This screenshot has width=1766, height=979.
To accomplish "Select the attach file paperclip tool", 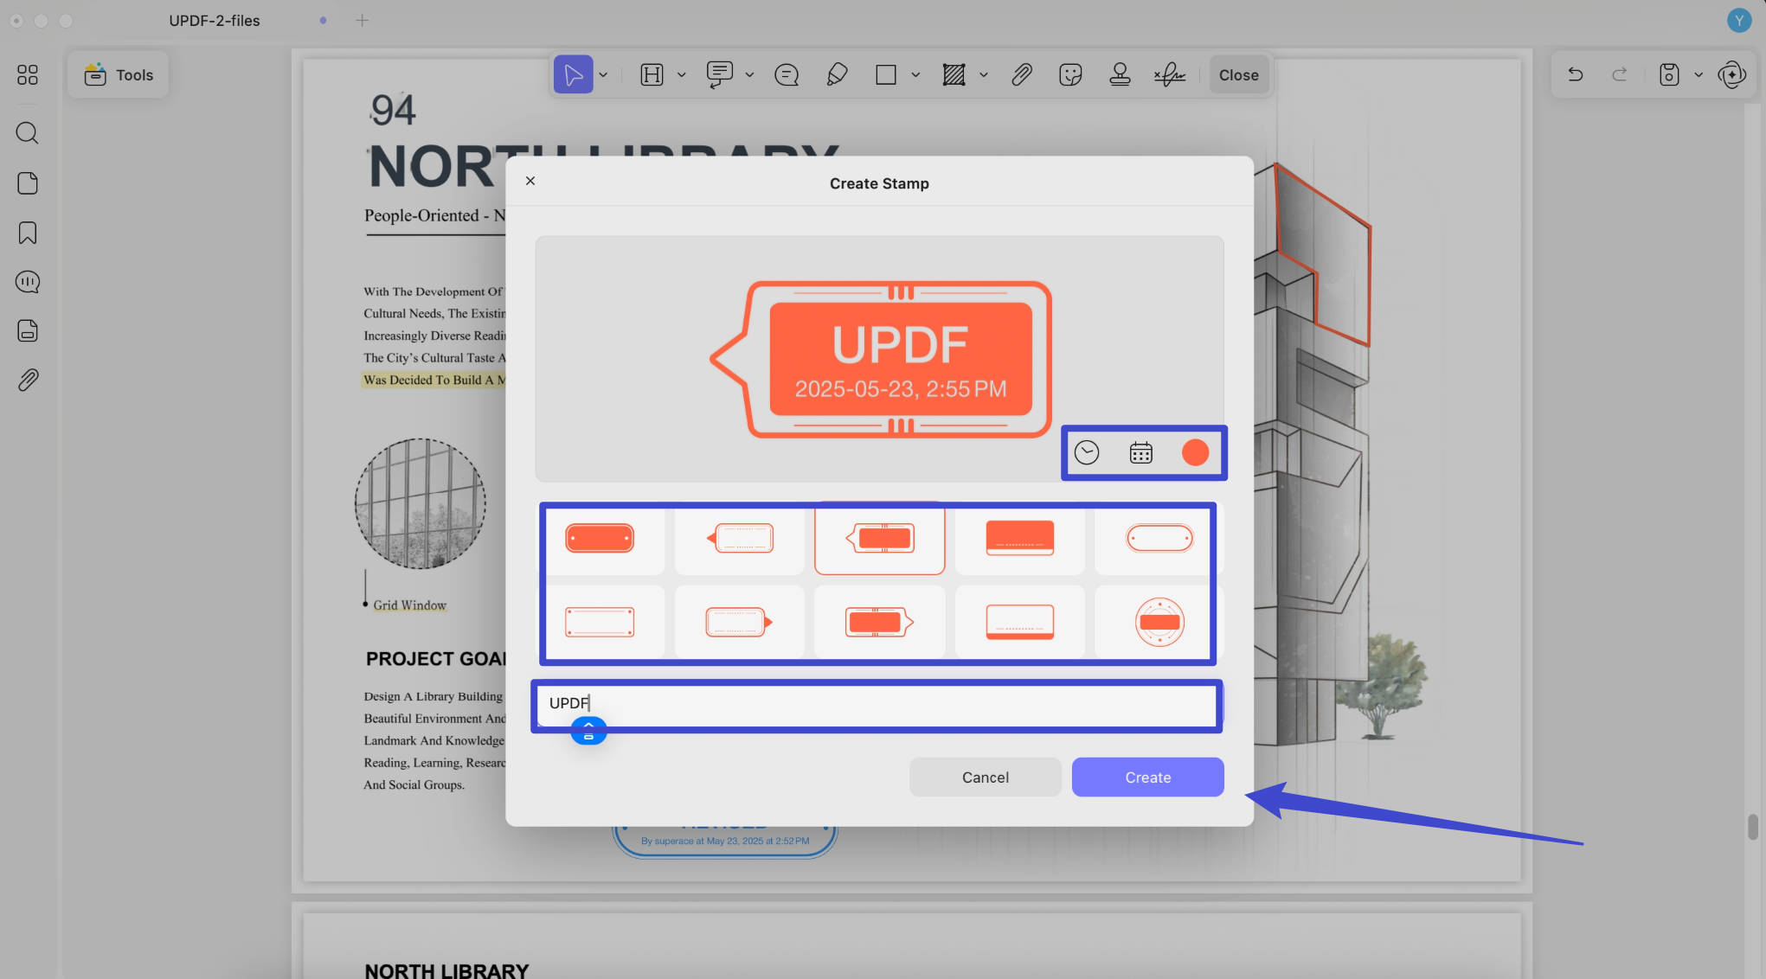I will tap(1022, 75).
